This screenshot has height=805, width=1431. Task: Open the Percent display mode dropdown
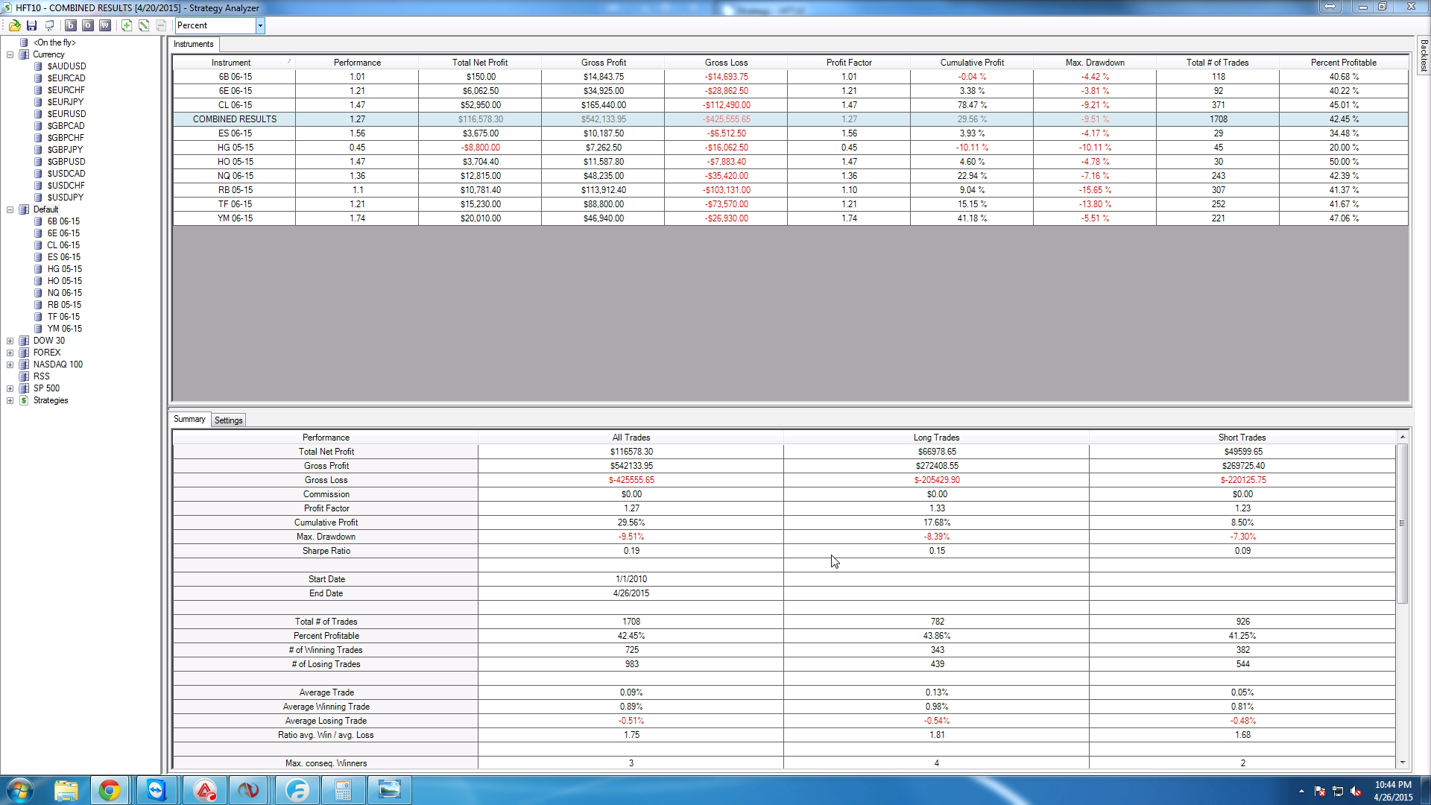click(x=260, y=25)
